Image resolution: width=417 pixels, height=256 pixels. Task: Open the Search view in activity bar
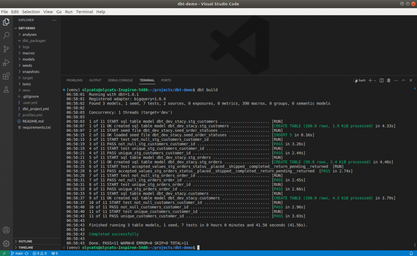point(6,35)
